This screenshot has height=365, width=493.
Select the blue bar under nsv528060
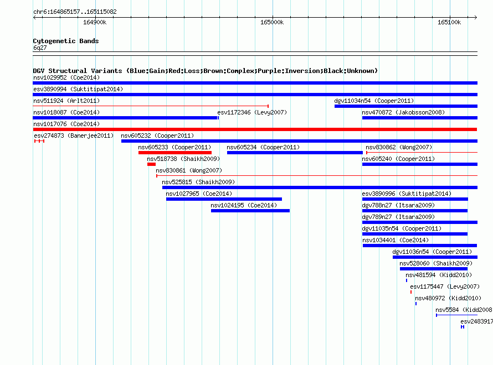(434, 269)
